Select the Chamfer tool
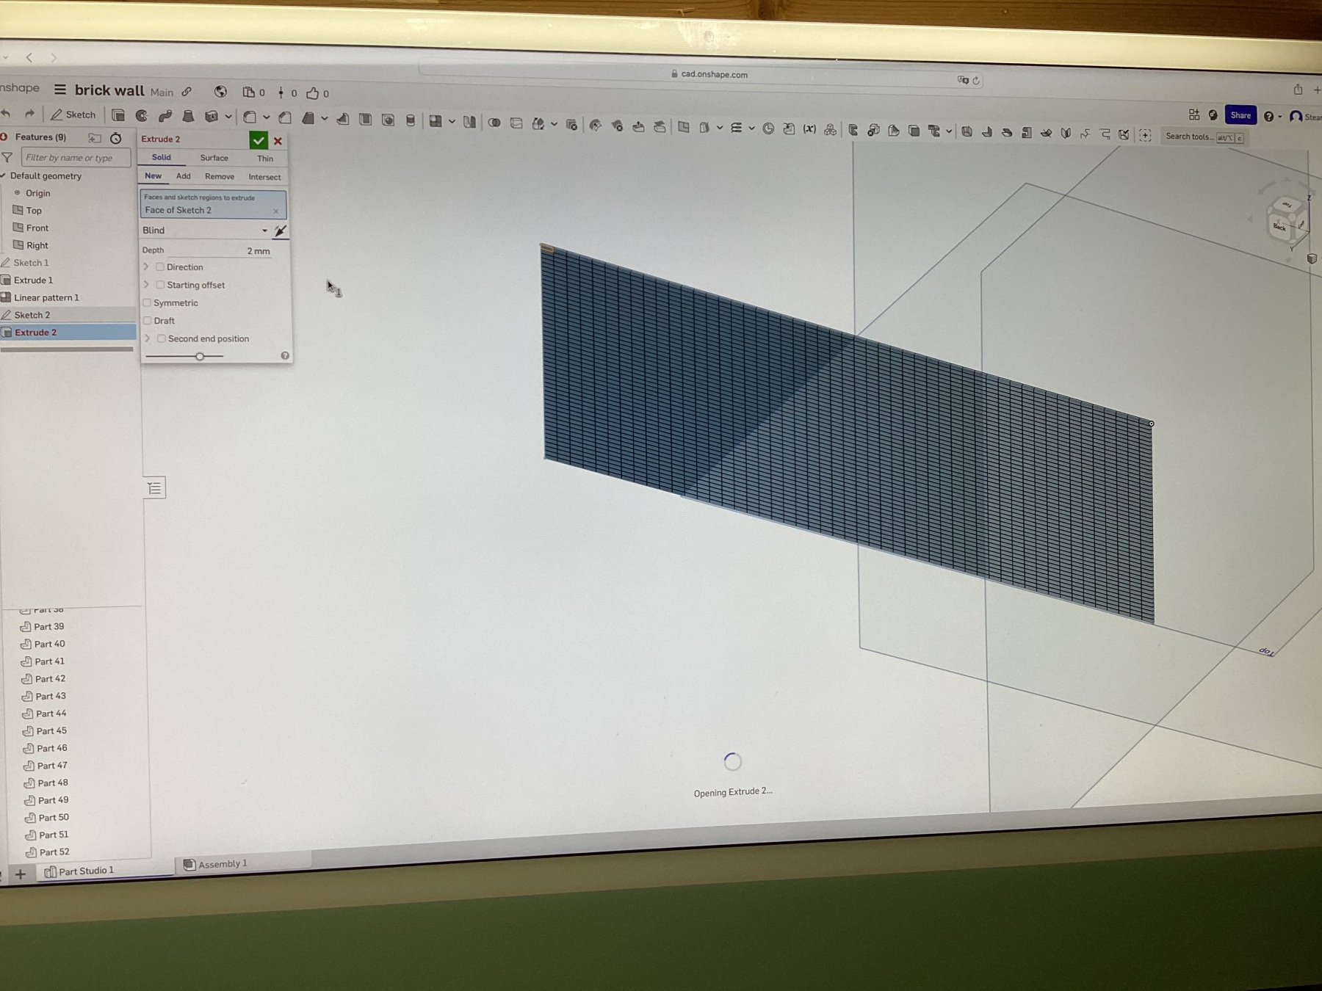Viewport: 1322px width, 991px height. [x=285, y=117]
